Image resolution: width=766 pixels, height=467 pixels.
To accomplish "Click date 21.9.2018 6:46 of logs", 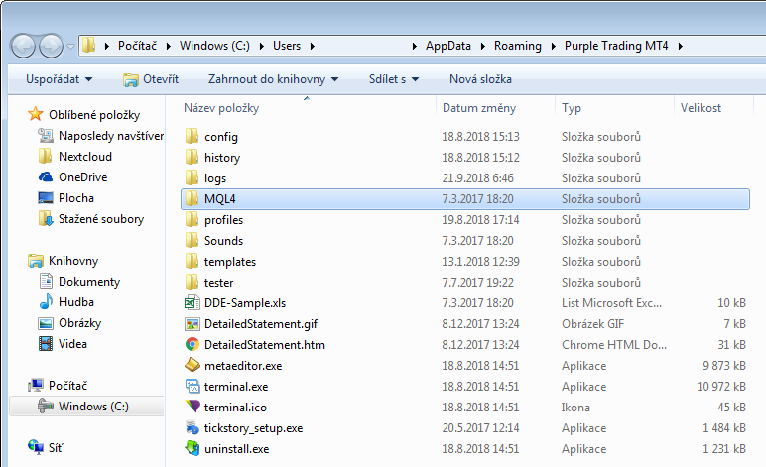I will [478, 178].
